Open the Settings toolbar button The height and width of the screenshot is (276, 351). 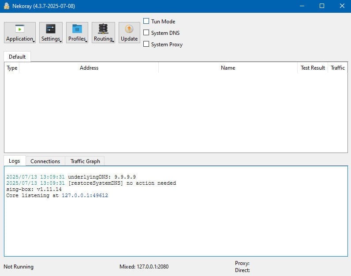click(51, 33)
